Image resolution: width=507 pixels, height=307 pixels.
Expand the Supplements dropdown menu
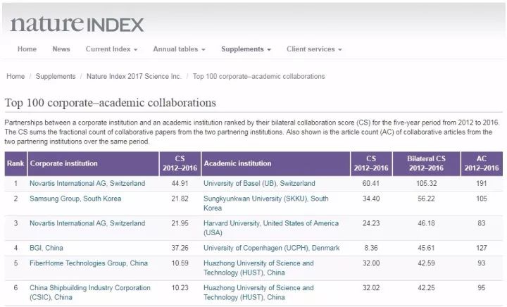(x=246, y=49)
